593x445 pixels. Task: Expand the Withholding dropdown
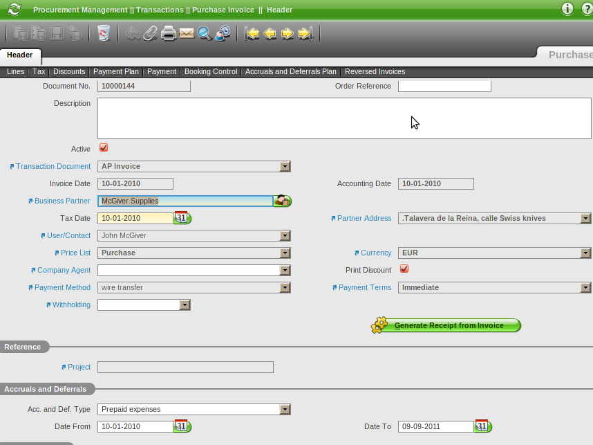[185, 305]
